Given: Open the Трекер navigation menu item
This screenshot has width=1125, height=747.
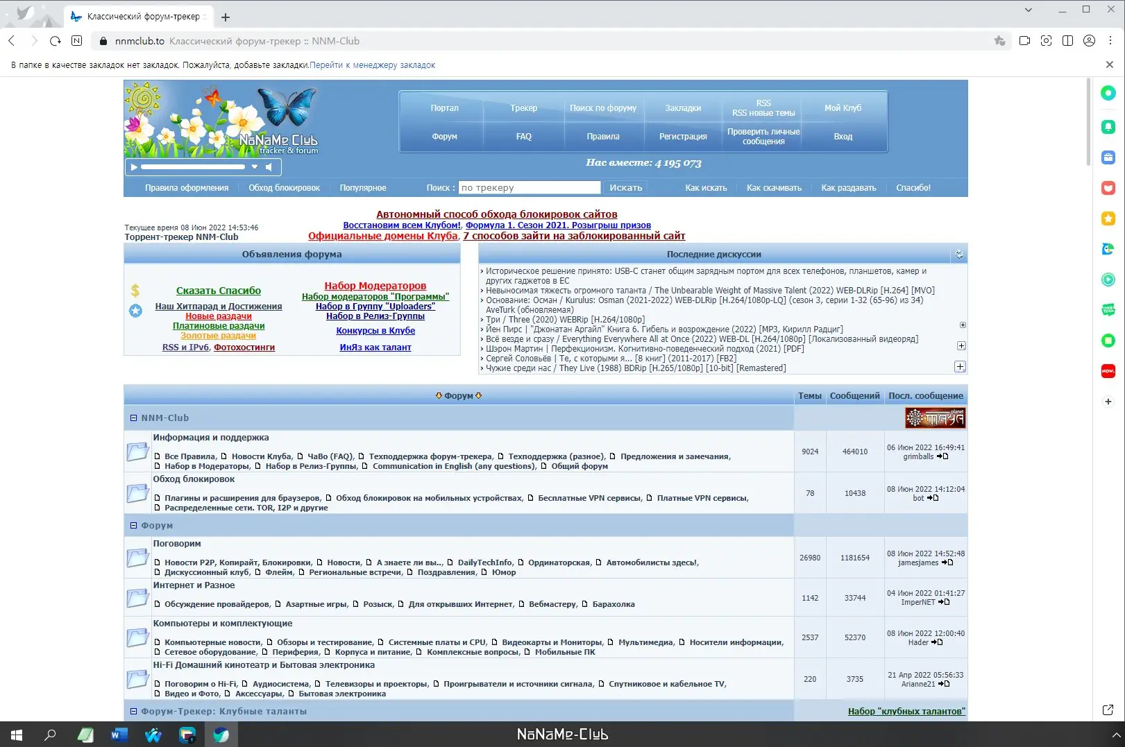Looking at the screenshot, I should [524, 108].
